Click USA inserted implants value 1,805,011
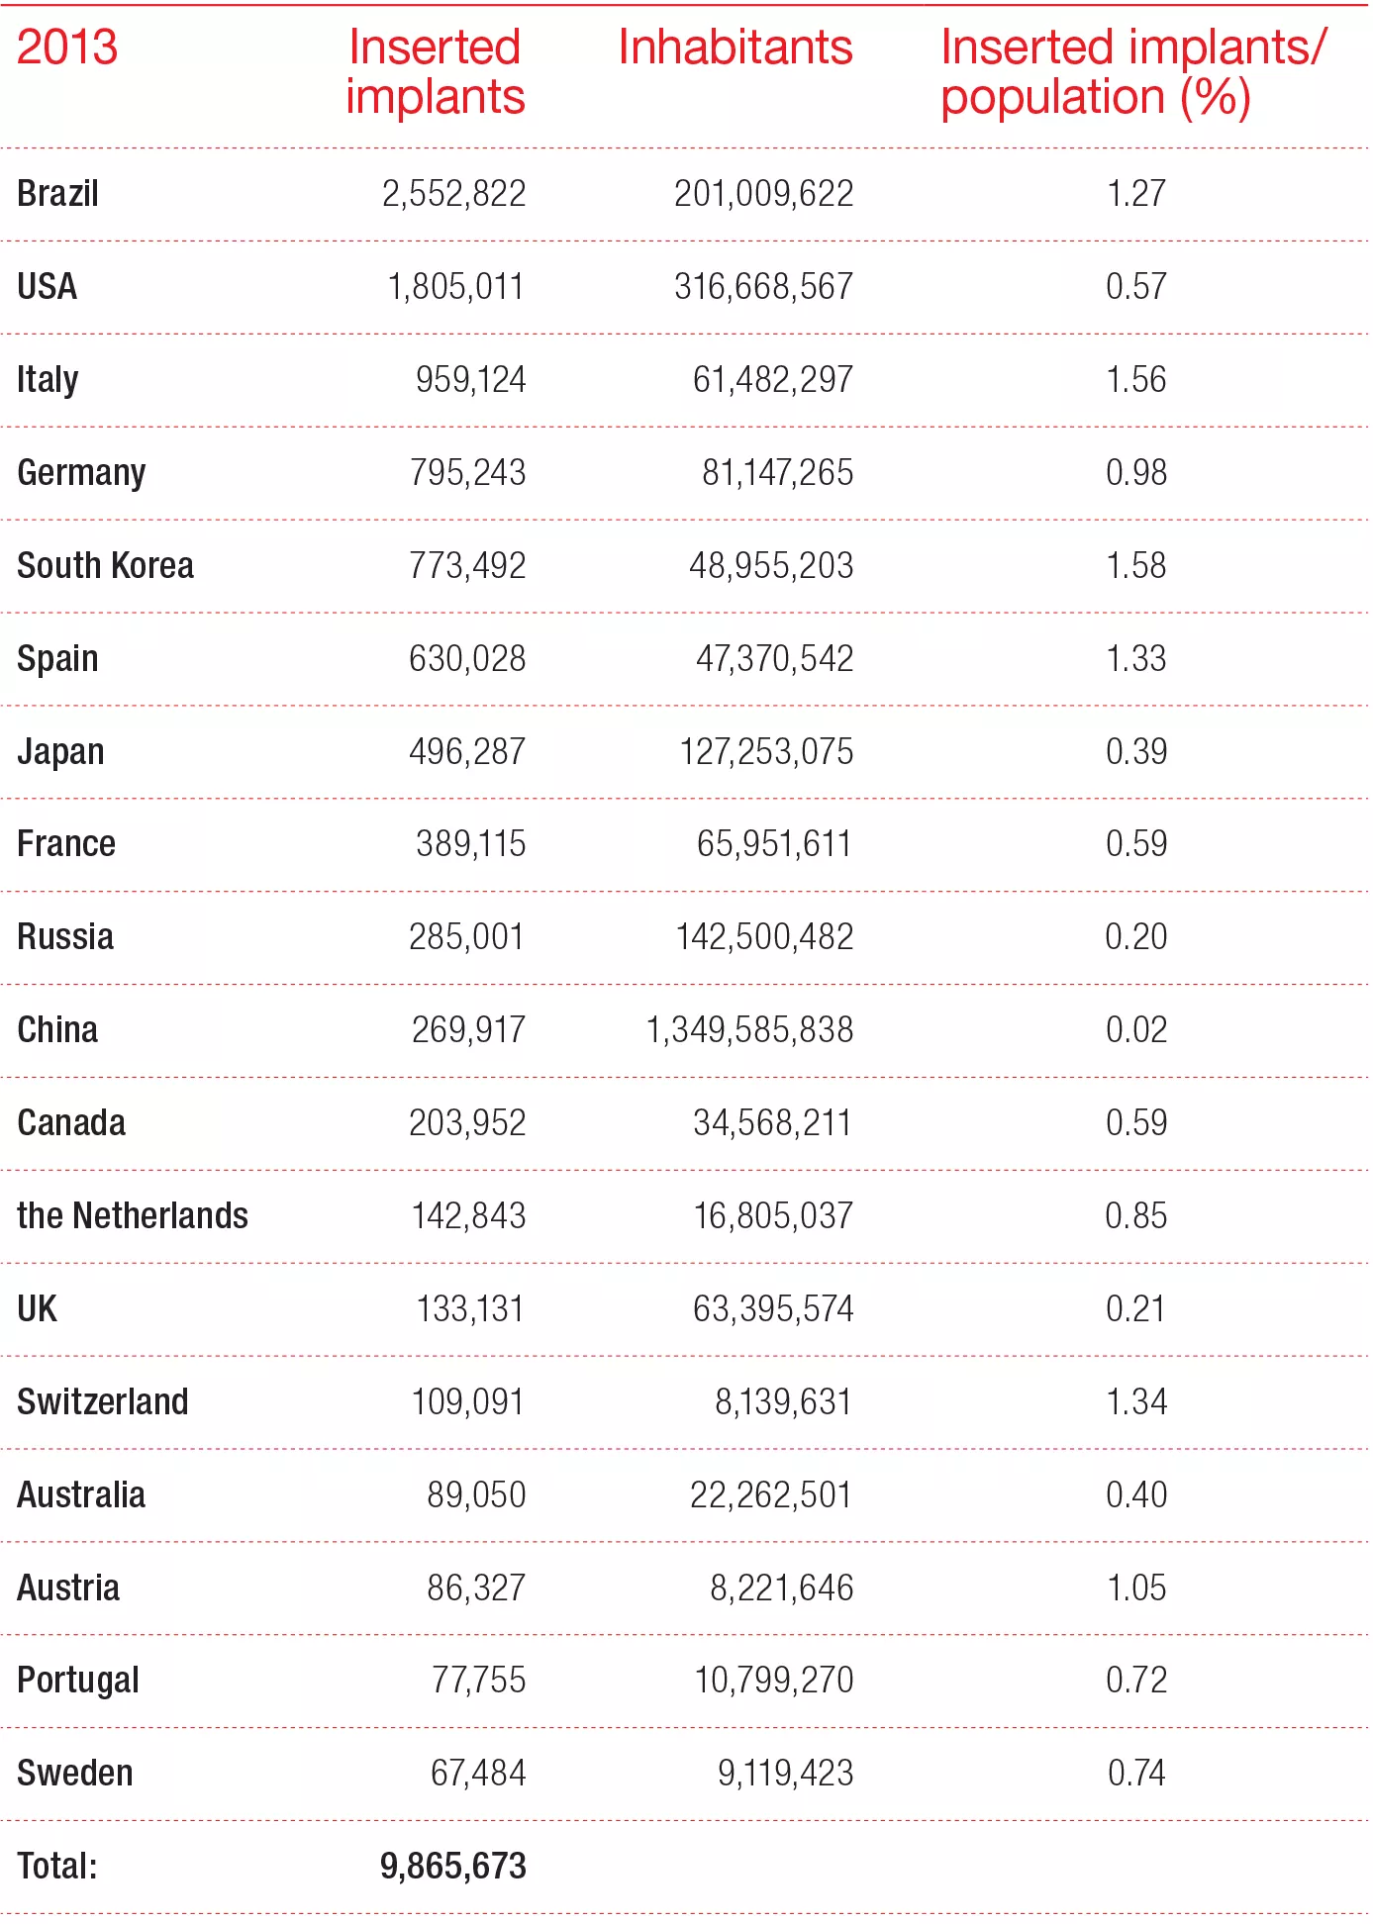1373x1924 pixels. click(455, 287)
